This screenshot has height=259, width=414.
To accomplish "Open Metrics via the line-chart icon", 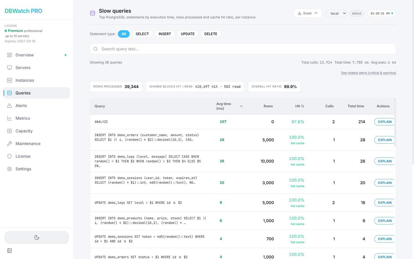I will 9,118.
